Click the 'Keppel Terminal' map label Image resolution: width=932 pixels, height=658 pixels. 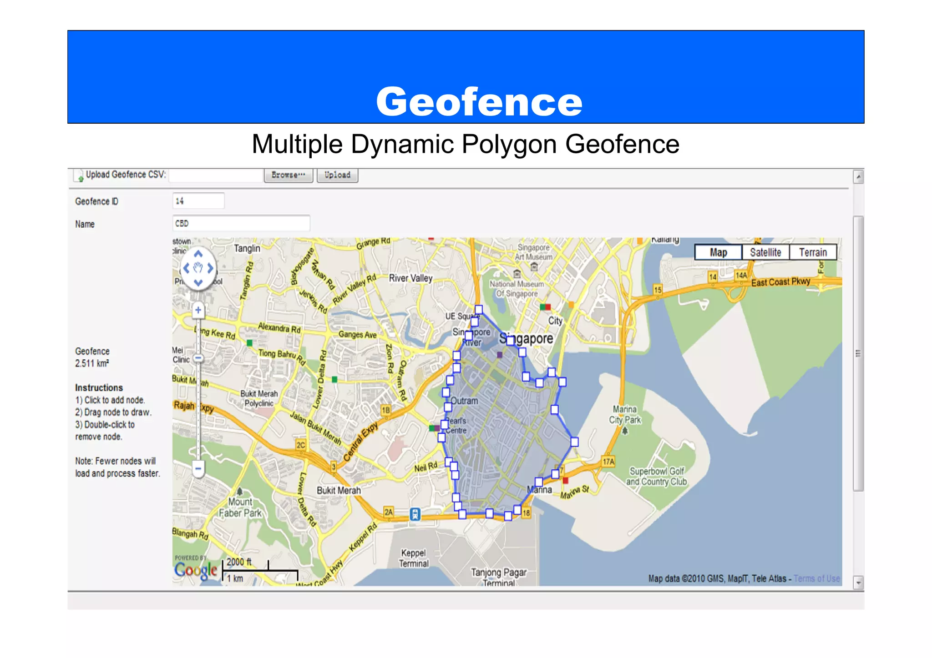click(414, 558)
